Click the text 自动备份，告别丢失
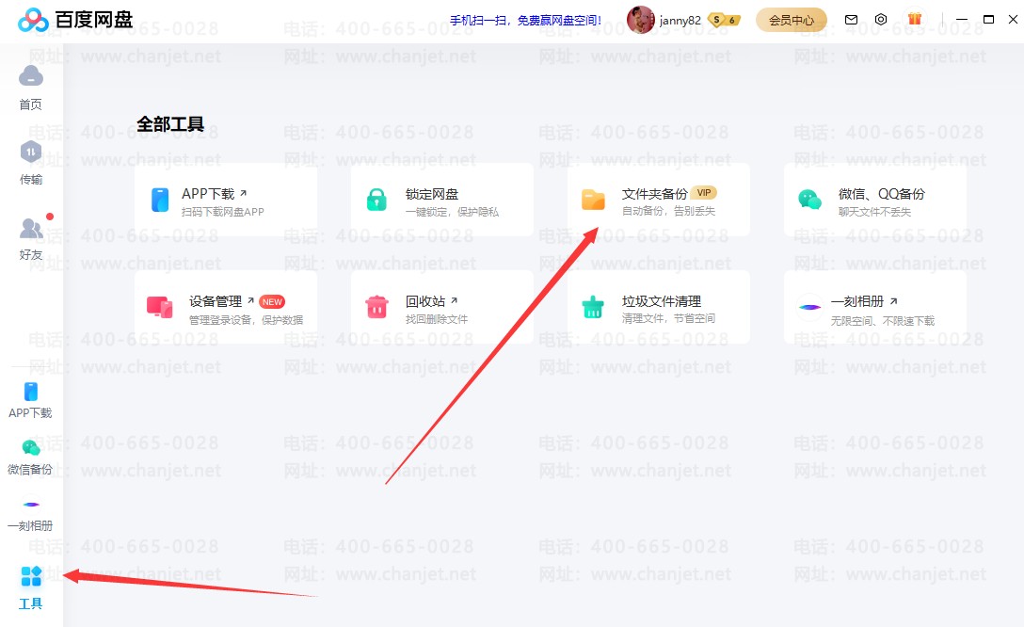The image size is (1024, 627). tap(669, 211)
